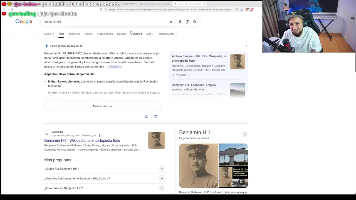Open the Vídeos cortos tab
The width and height of the screenshot is (356, 200).
[x=105, y=34]
